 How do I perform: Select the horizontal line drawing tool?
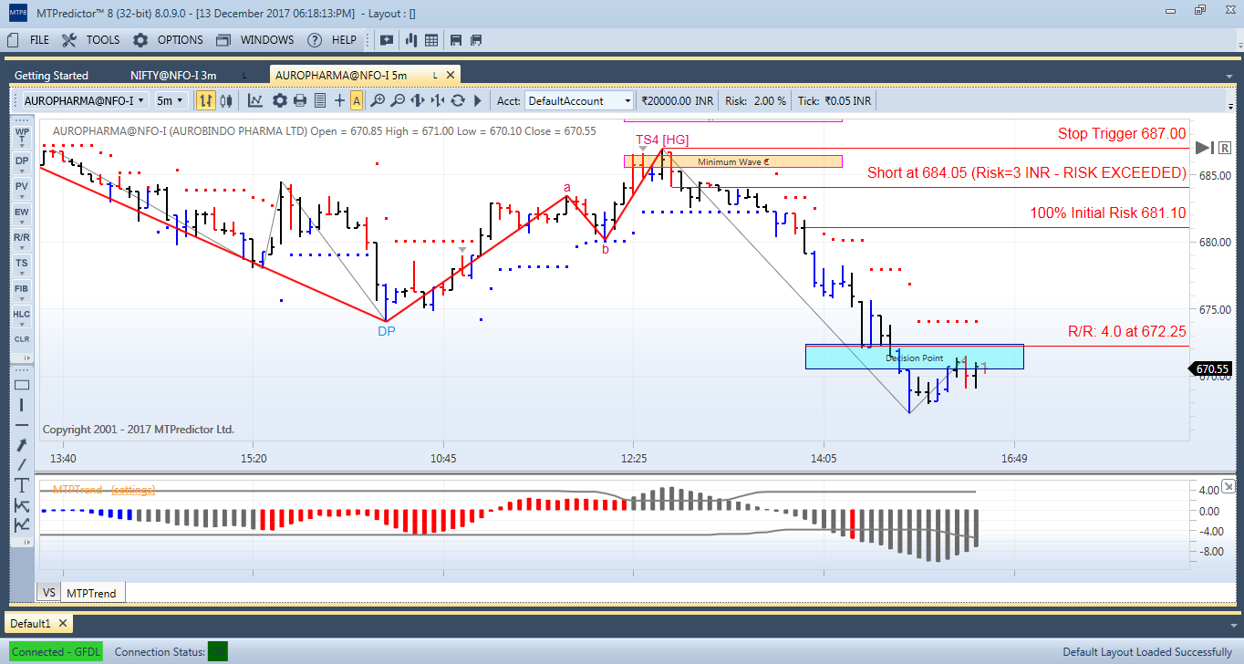[22, 425]
